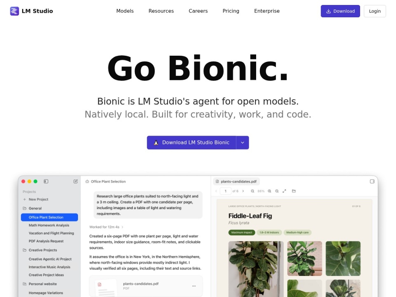Click the LM Studio brand name
This screenshot has width=396, height=297.
(38, 11)
